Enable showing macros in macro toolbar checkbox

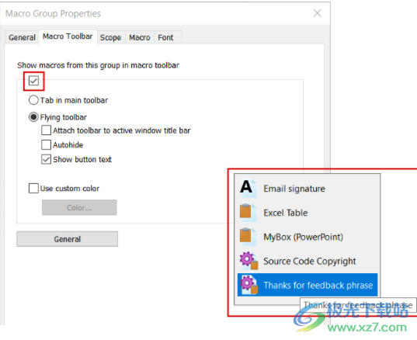[x=33, y=81]
